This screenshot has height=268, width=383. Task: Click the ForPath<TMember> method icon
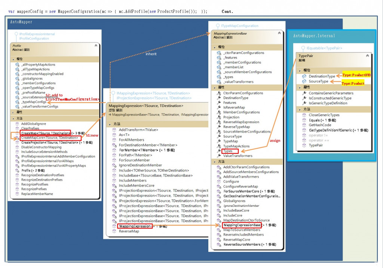point(114,155)
